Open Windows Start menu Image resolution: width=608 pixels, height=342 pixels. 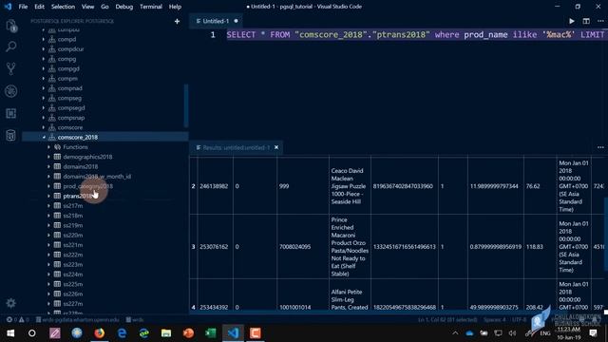pos(10,333)
